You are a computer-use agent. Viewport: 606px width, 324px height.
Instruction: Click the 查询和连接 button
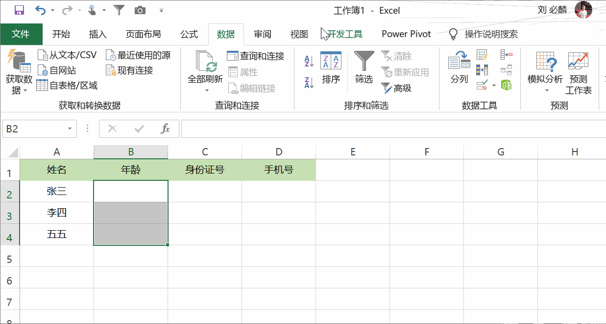256,56
